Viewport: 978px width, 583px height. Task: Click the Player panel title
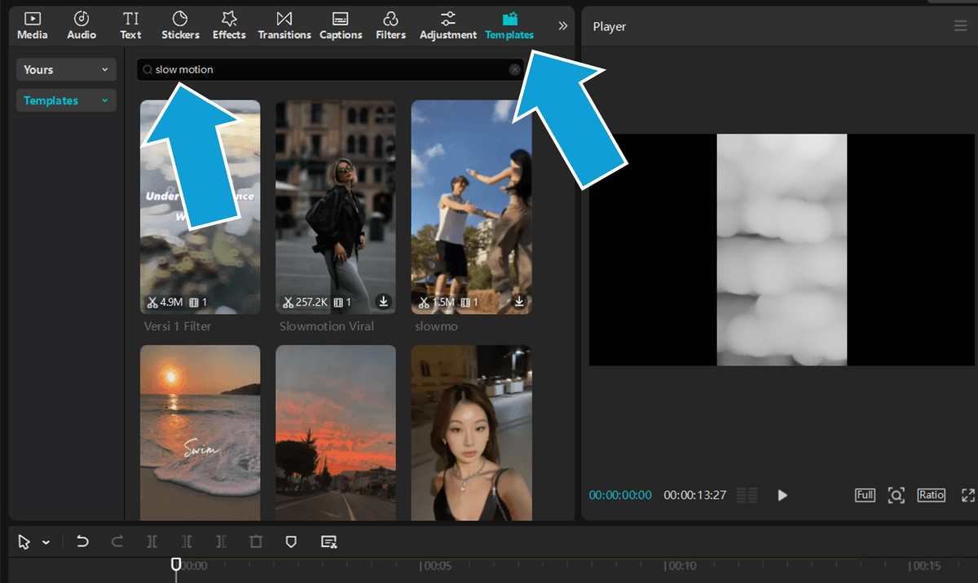(x=610, y=26)
